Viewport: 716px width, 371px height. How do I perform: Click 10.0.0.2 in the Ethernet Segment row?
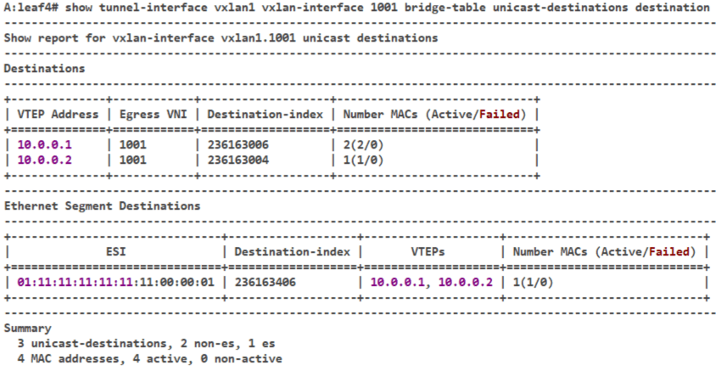coord(464,282)
